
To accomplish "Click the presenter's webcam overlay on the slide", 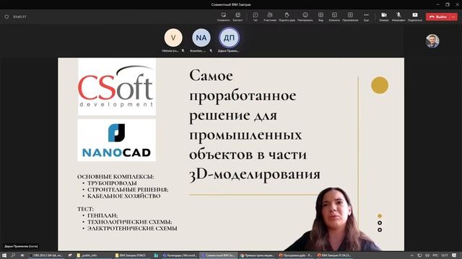I will (333, 219).
